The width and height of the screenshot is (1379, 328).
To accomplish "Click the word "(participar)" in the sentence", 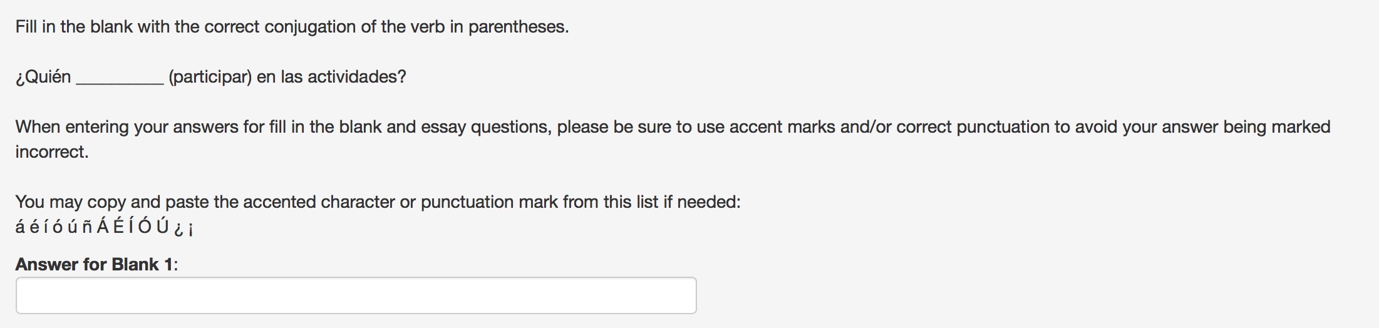I will point(210,77).
